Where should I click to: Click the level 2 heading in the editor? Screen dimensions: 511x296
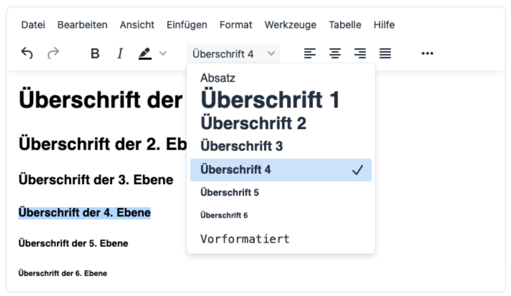click(x=102, y=144)
